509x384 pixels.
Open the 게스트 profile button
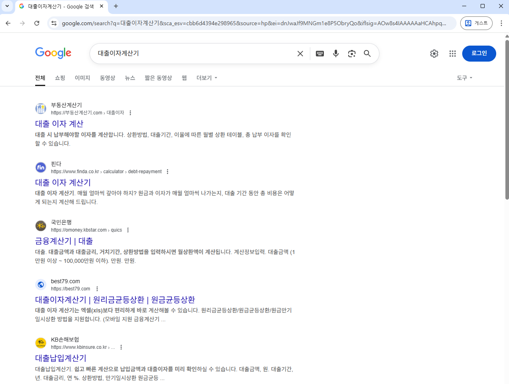(476, 23)
